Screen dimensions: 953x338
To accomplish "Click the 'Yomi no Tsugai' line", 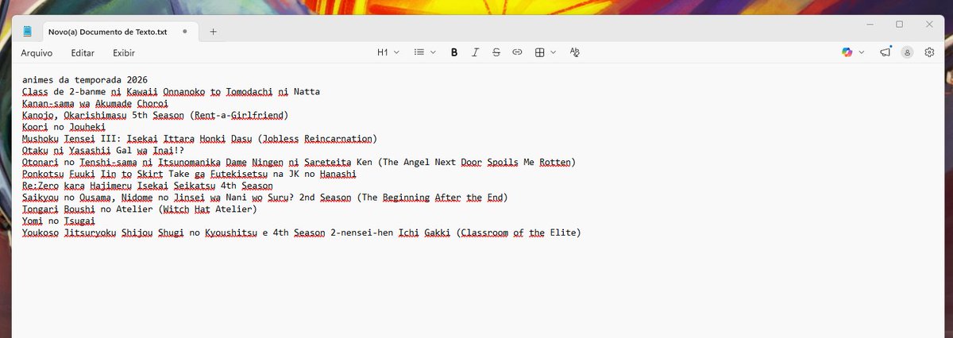I will click(58, 221).
